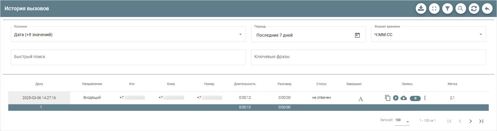Click the Длительность column header
This screenshot has height=131, width=497.
pos(245,84)
